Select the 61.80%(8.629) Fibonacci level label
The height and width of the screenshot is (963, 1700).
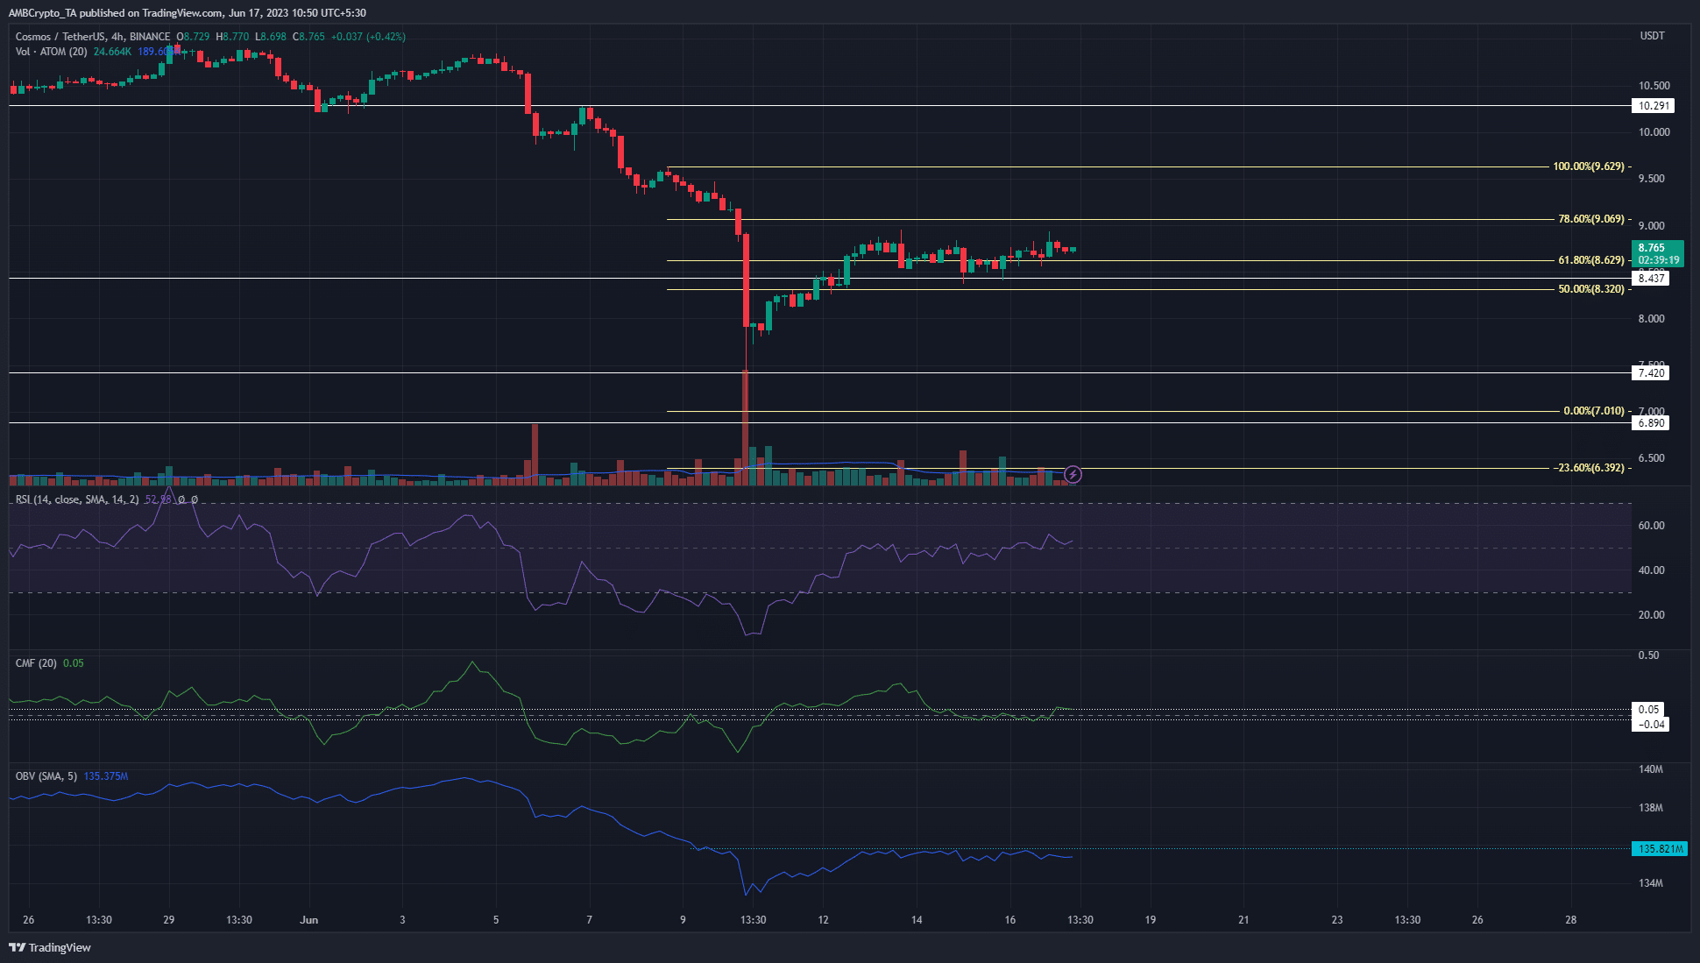coord(1590,260)
